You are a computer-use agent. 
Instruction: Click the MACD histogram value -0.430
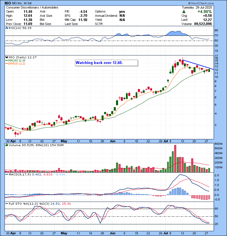60,175
